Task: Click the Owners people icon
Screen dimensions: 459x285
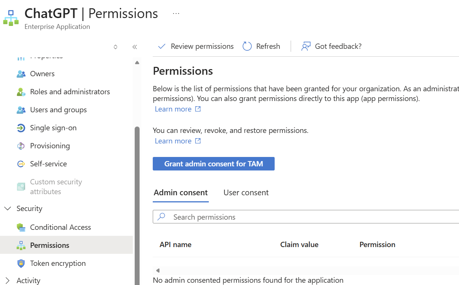Action: click(21, 74)
